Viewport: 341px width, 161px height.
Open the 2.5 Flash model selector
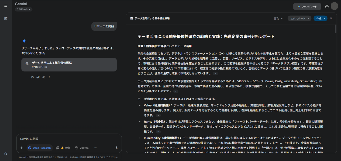tap(24, 9)
